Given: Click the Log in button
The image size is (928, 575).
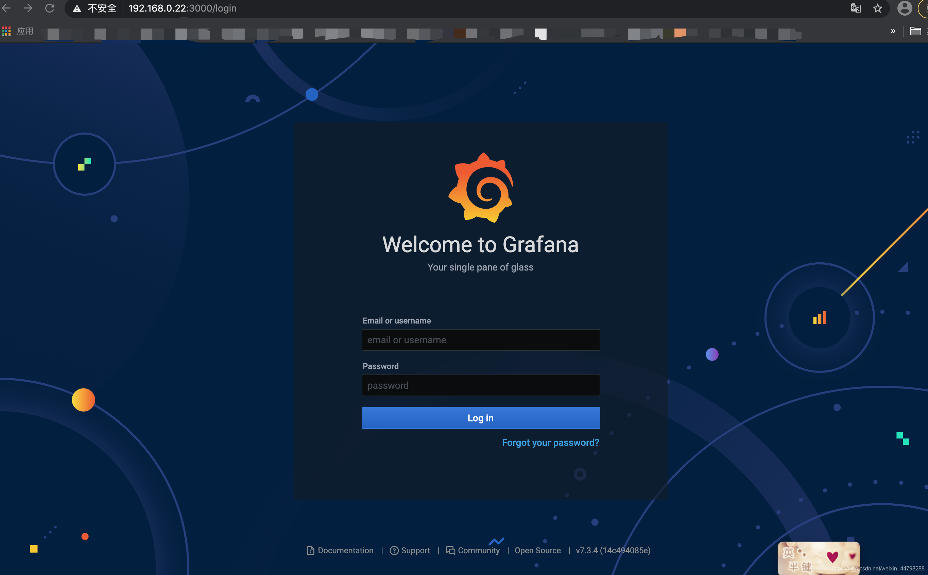Looking at the screenshot, I should (481, 418).
